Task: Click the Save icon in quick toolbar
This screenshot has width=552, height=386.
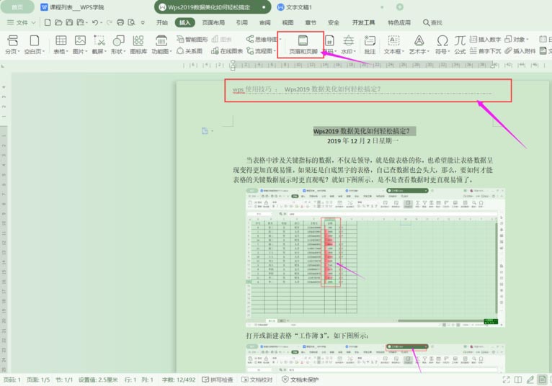Action: [x=69, y=22]
